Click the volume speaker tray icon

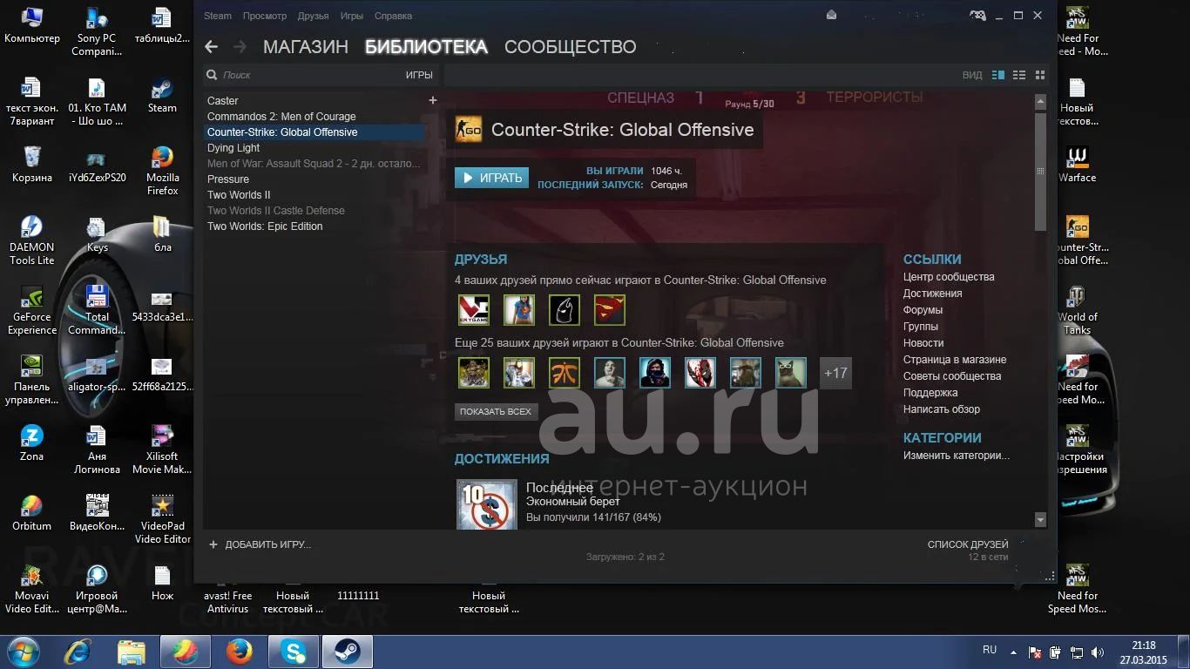pos(1099,652)
